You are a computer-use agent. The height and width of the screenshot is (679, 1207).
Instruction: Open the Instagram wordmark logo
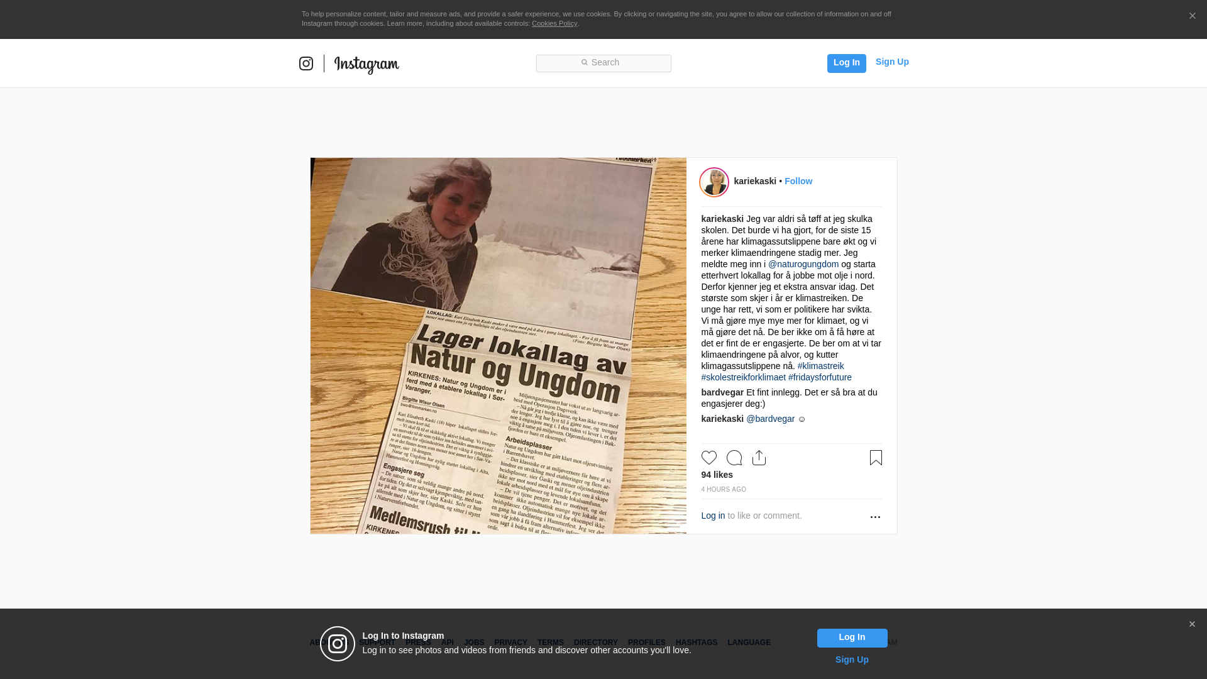tap(367, 64)
